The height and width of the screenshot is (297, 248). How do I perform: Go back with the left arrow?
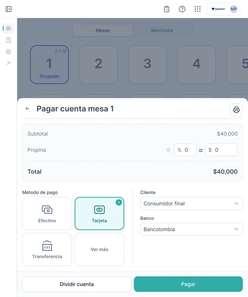point(28,109)
